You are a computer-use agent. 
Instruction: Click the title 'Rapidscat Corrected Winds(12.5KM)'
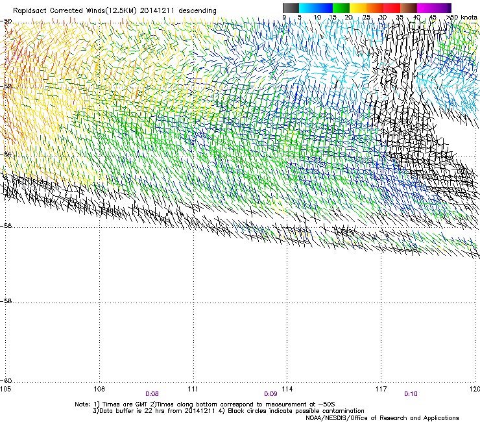point(75,11)
